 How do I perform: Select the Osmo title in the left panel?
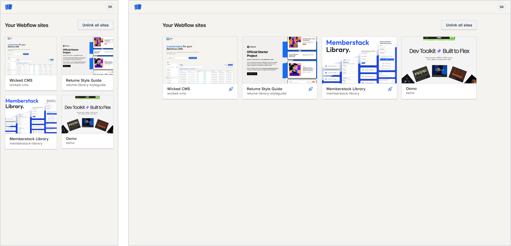[x=71, y=139]
